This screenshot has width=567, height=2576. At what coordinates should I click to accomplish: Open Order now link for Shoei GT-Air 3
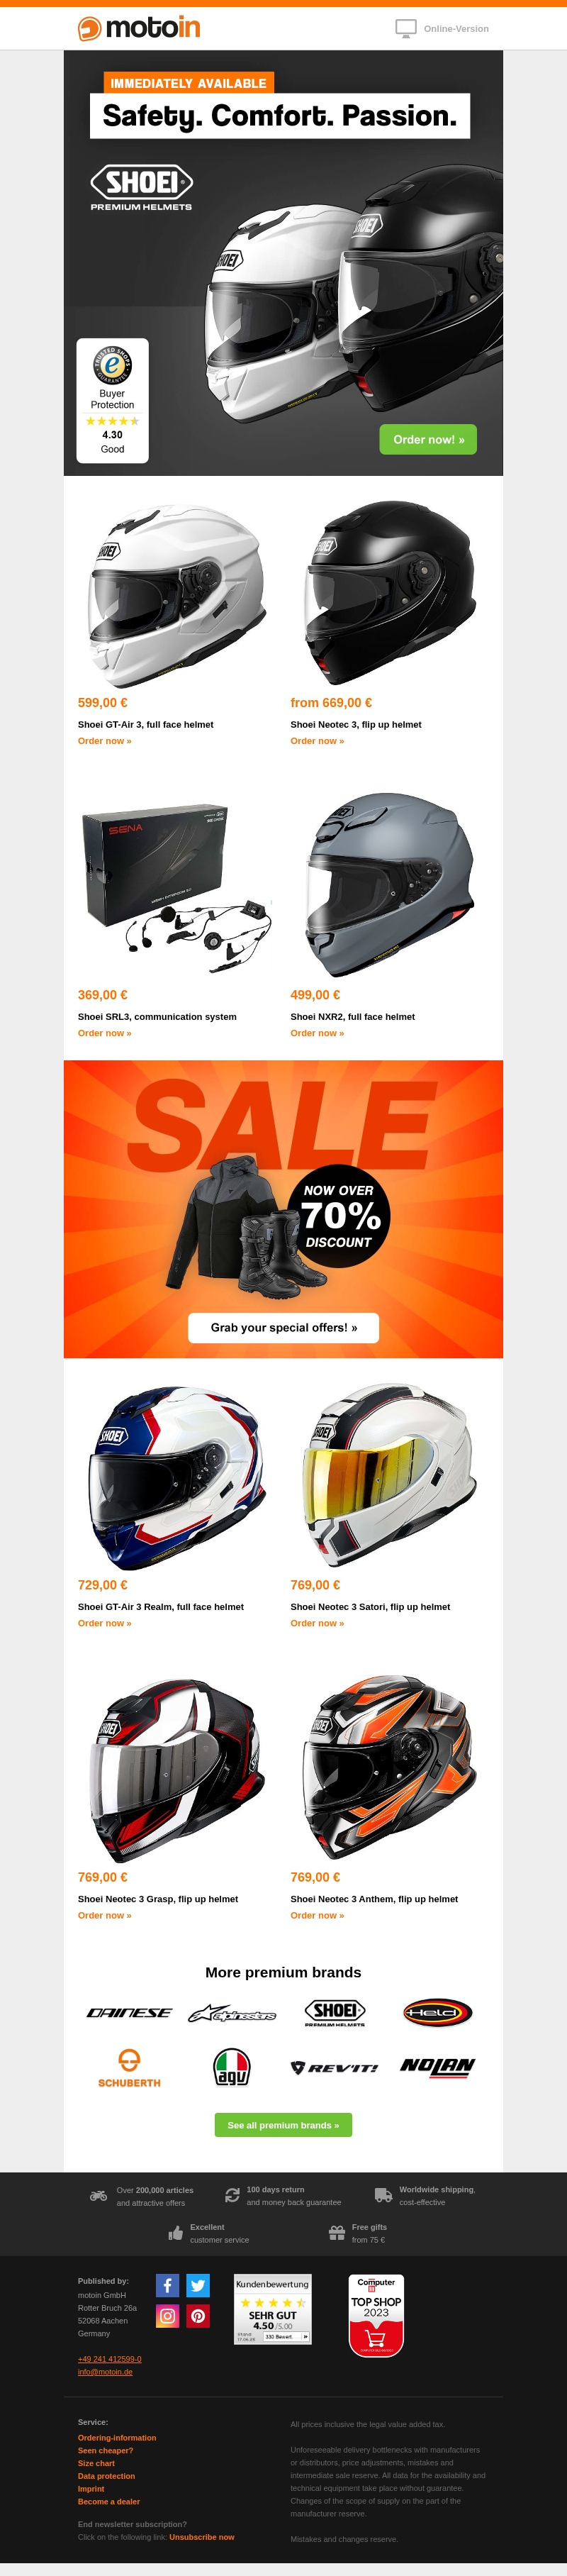coord(105,741)
